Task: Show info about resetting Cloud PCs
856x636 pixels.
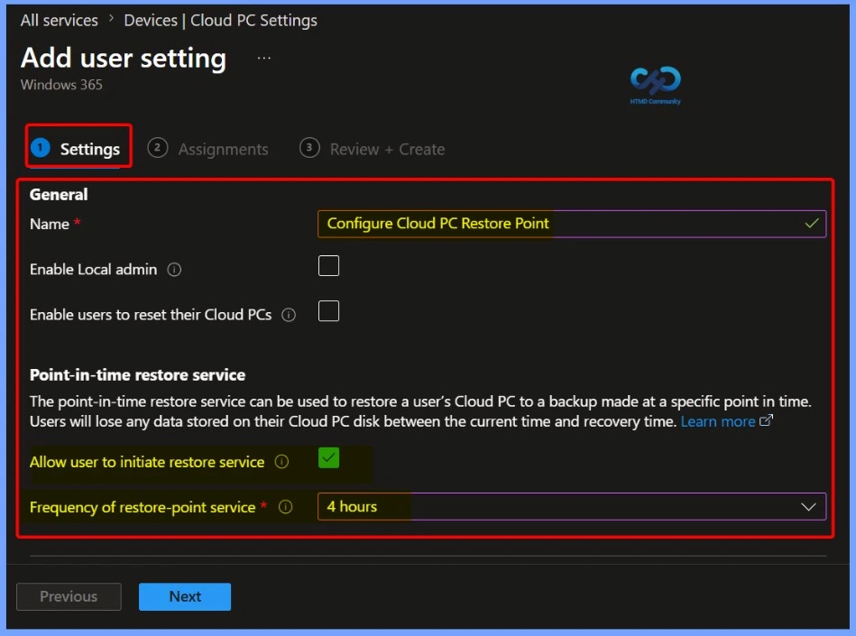Action: (x=289, y=315)
